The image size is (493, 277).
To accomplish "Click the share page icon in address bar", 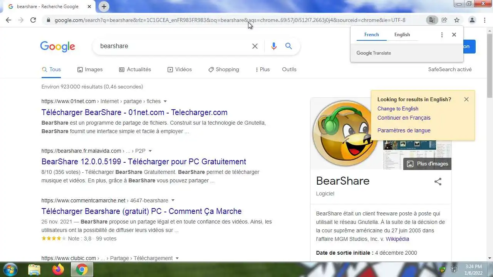I will click(444, 20).
